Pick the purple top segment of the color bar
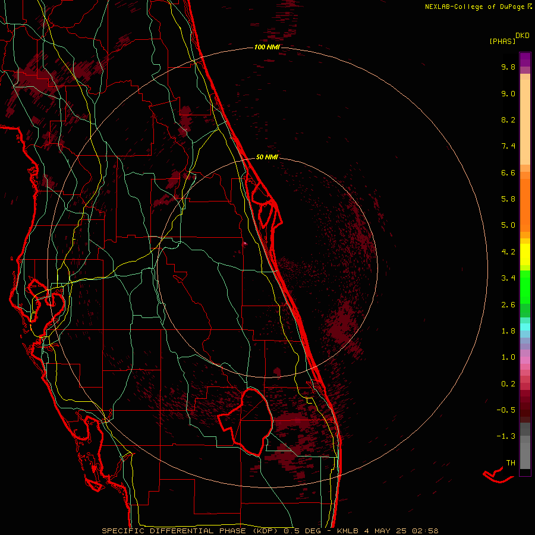Image resolution: width=535 pixels, height=535 pixels. (525, 59)
